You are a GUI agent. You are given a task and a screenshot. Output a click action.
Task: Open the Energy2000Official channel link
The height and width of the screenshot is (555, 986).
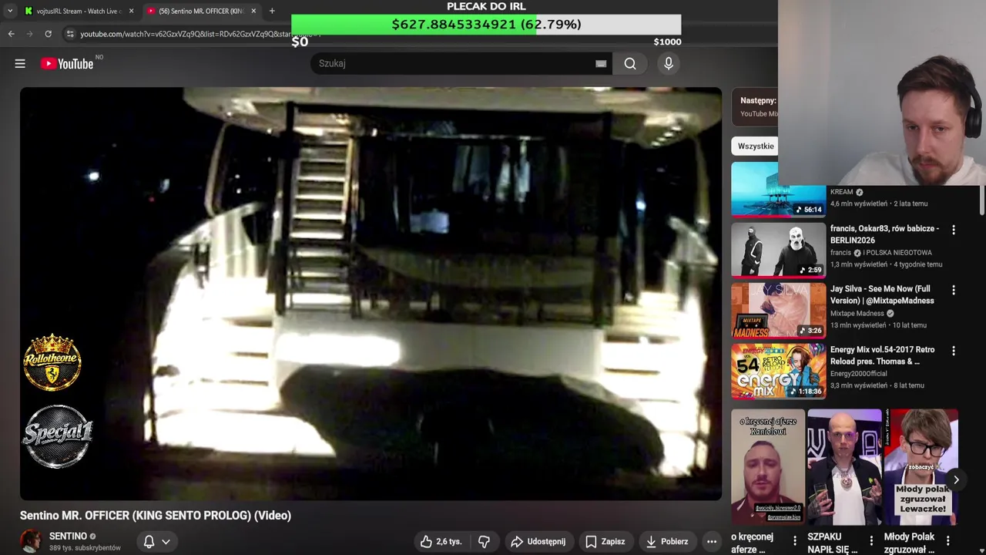[859, 374]
